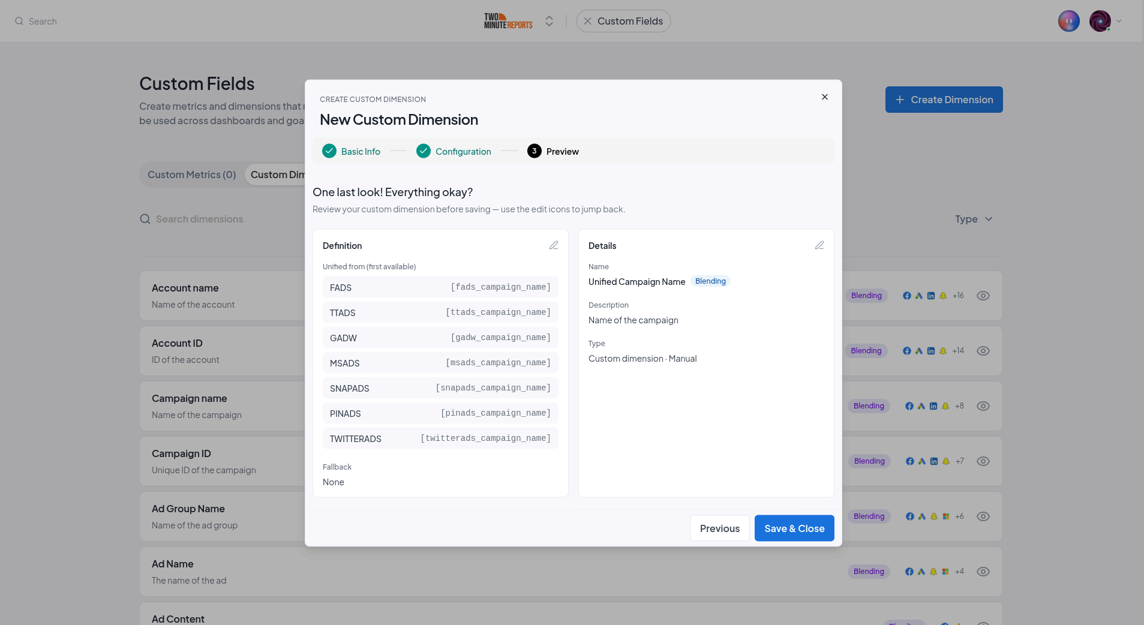This screenshot has height=625, width=1144.
Task: Close the New Custom Dimension dialog
Action: pyautogui.click(x=825, y=97)
